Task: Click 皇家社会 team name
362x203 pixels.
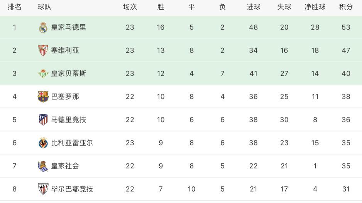Action: tap(65, 166)
